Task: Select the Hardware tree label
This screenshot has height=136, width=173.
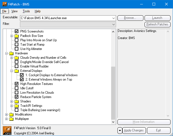Action: click(21, 53)
